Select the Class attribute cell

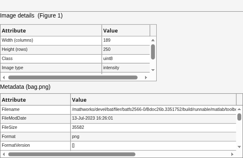[x=51, y=59]
